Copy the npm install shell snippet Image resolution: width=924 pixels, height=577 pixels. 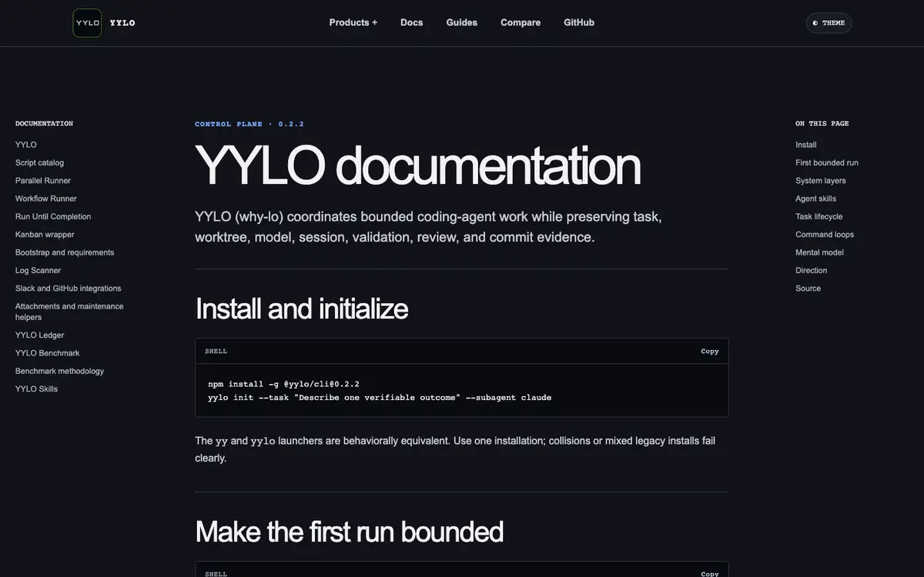point(710,351)
